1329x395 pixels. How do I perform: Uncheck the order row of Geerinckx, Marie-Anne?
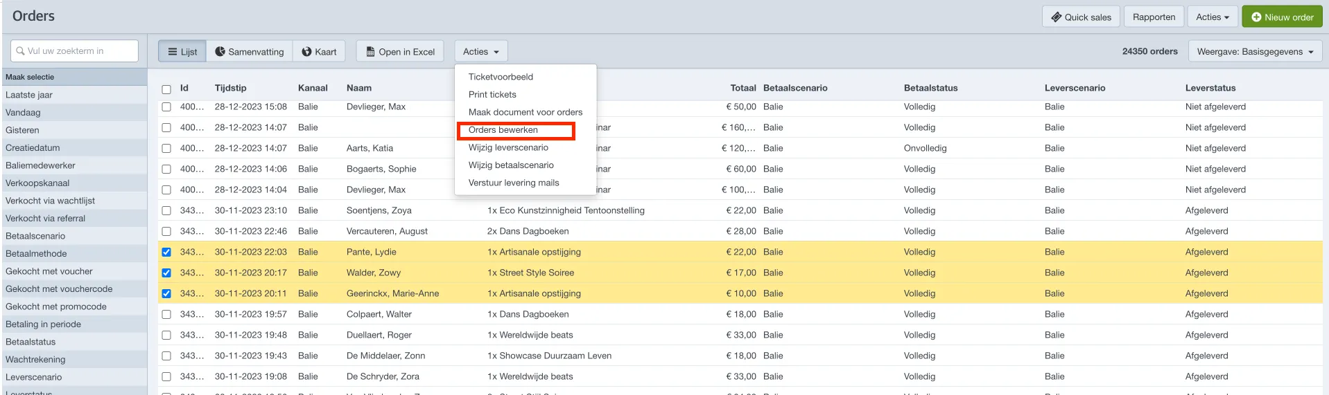click(x=166, y=293)
